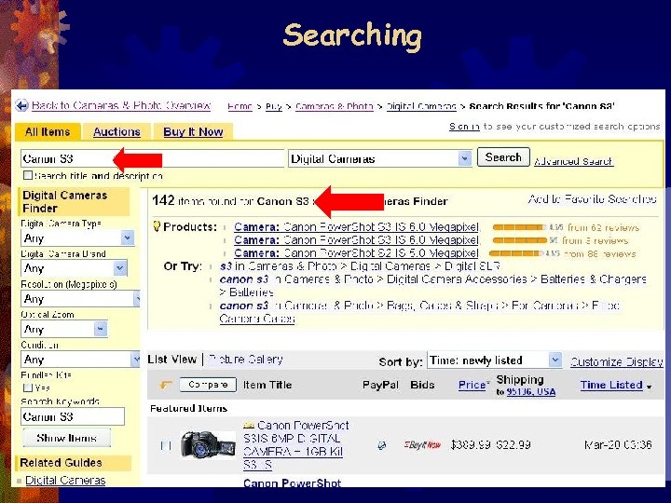Click the Buy It Now icon in the featured item row
Screen dimensions: 671x503
pyautogui.click(x=422, y=445)
